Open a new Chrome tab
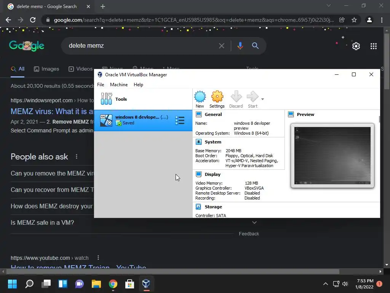The height and width of the screenshot is (293, 390). point(103,6)
